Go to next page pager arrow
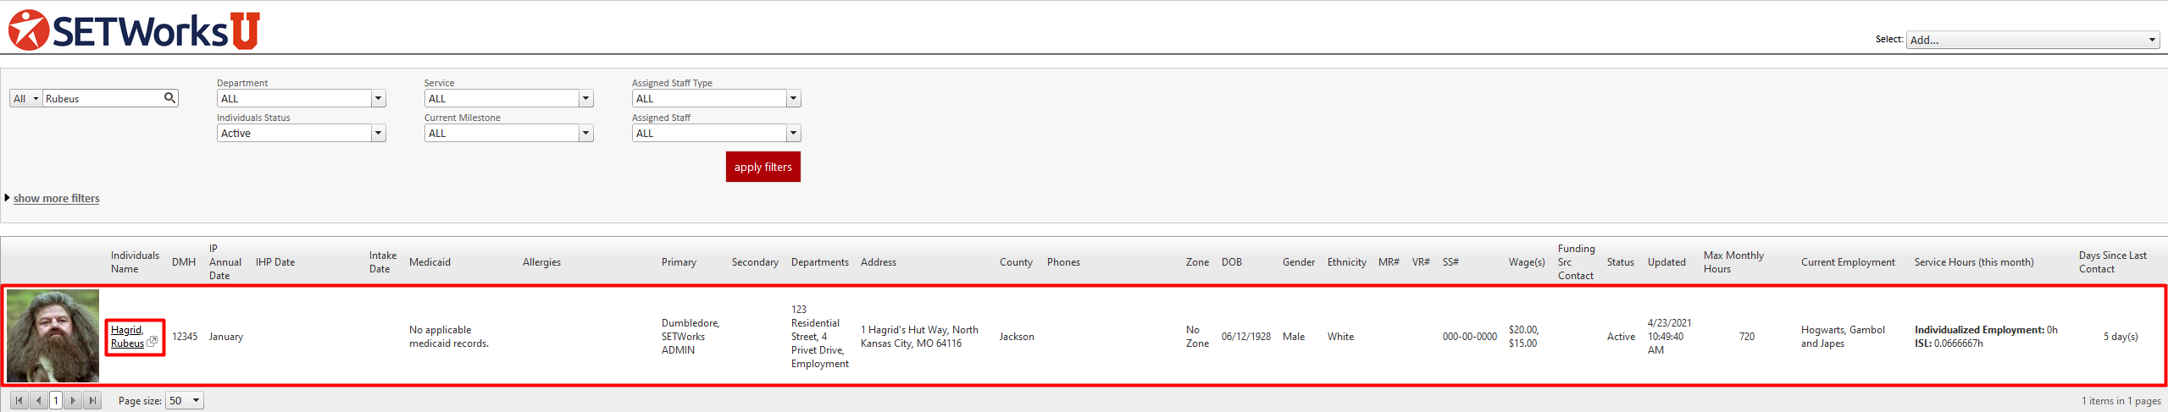 coord(74,400)
